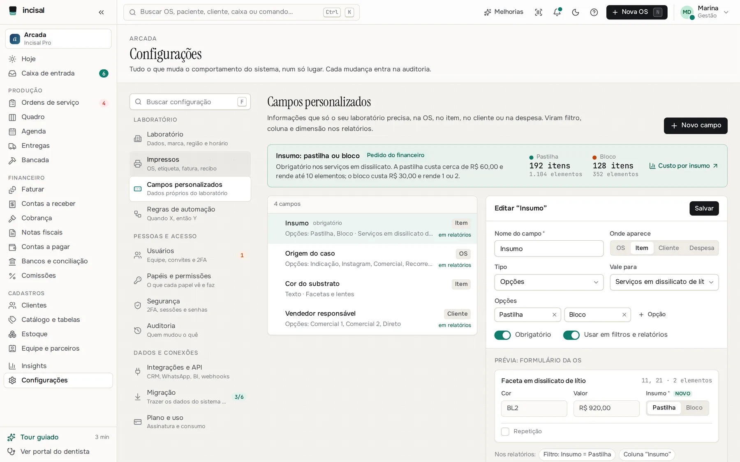The width and height of the screenshot is (740, 462).
Task: Remove the Pastilha option with X
Action: (554, 315)
